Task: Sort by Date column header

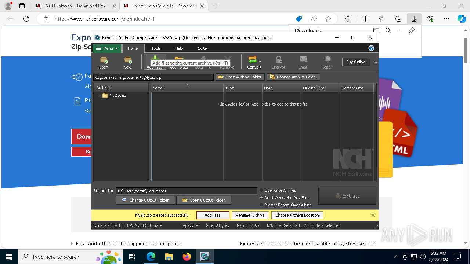Action: [282, 88]
